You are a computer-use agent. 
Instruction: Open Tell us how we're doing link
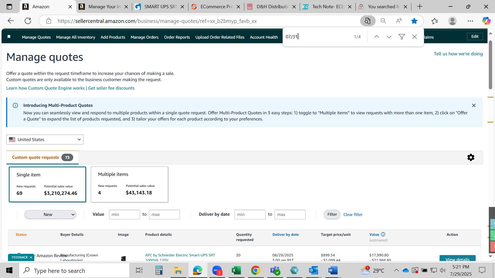click(458, 54)
